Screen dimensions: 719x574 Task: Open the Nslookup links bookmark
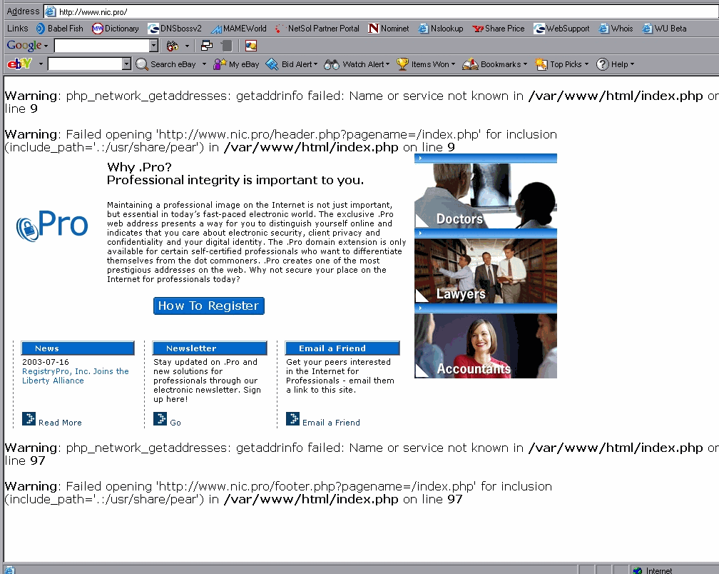click(441, 29)
